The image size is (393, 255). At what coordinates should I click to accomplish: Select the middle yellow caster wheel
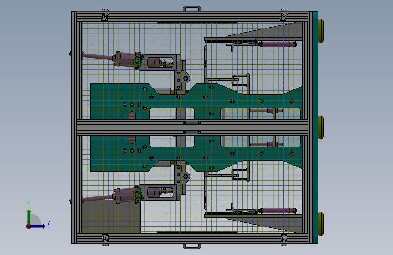pyautogui.click(x=321, y=127)
